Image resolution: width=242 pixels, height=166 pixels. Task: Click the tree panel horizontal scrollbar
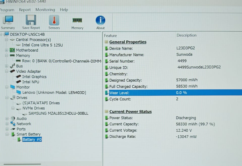click(x=22, y=164)
